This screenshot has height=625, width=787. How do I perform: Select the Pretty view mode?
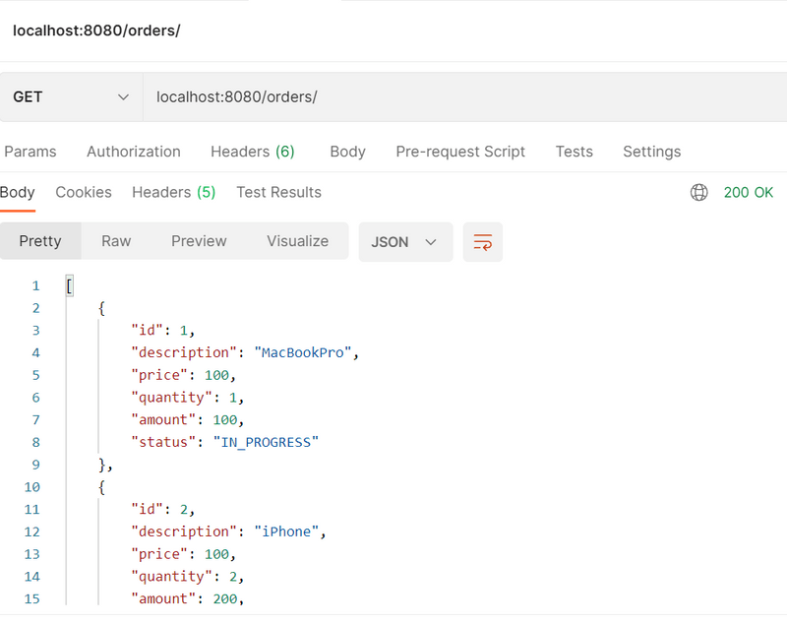(x=40, y=241)
